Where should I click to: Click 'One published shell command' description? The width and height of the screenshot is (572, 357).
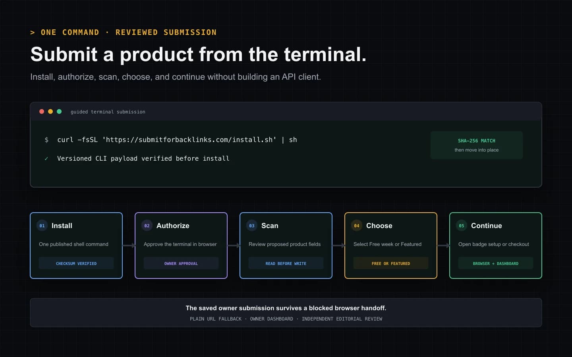point(73,244)
